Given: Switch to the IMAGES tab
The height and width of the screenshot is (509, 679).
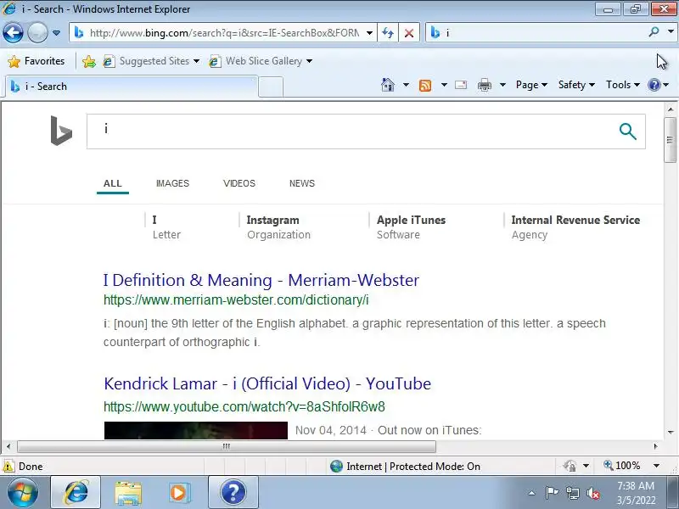Looking at the screenshot, I should click(172, 183).
